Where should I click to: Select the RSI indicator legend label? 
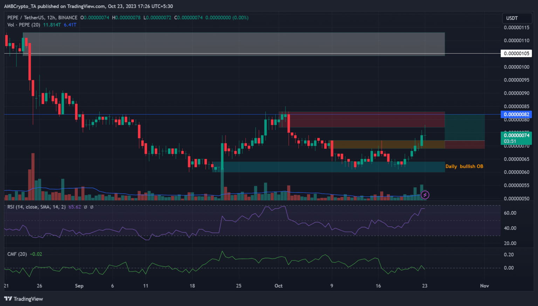[36, 207]
